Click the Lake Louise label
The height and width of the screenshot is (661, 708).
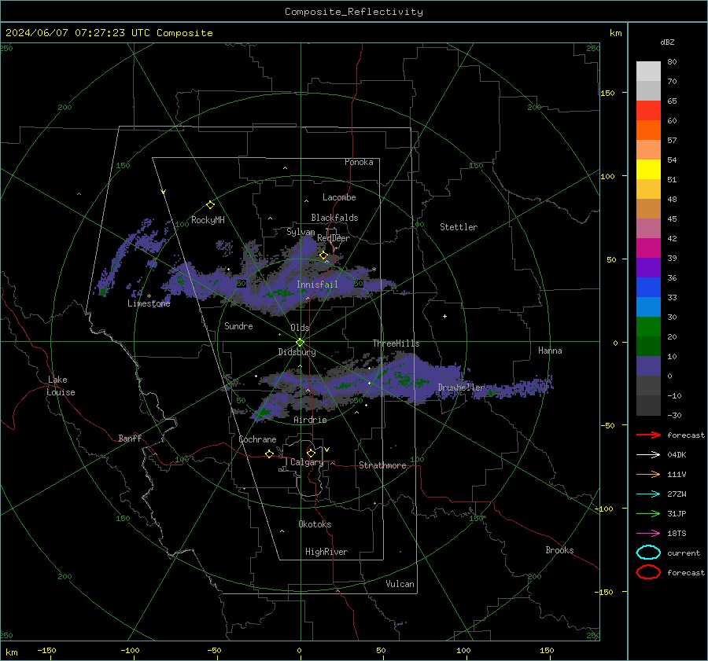[x=61, y=386]
